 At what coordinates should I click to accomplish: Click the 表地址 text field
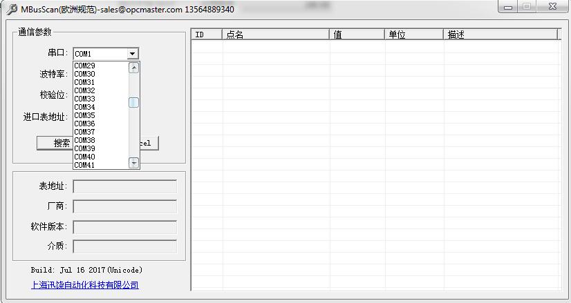click(124, 186)
